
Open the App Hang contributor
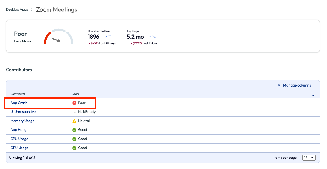(18, 130)
